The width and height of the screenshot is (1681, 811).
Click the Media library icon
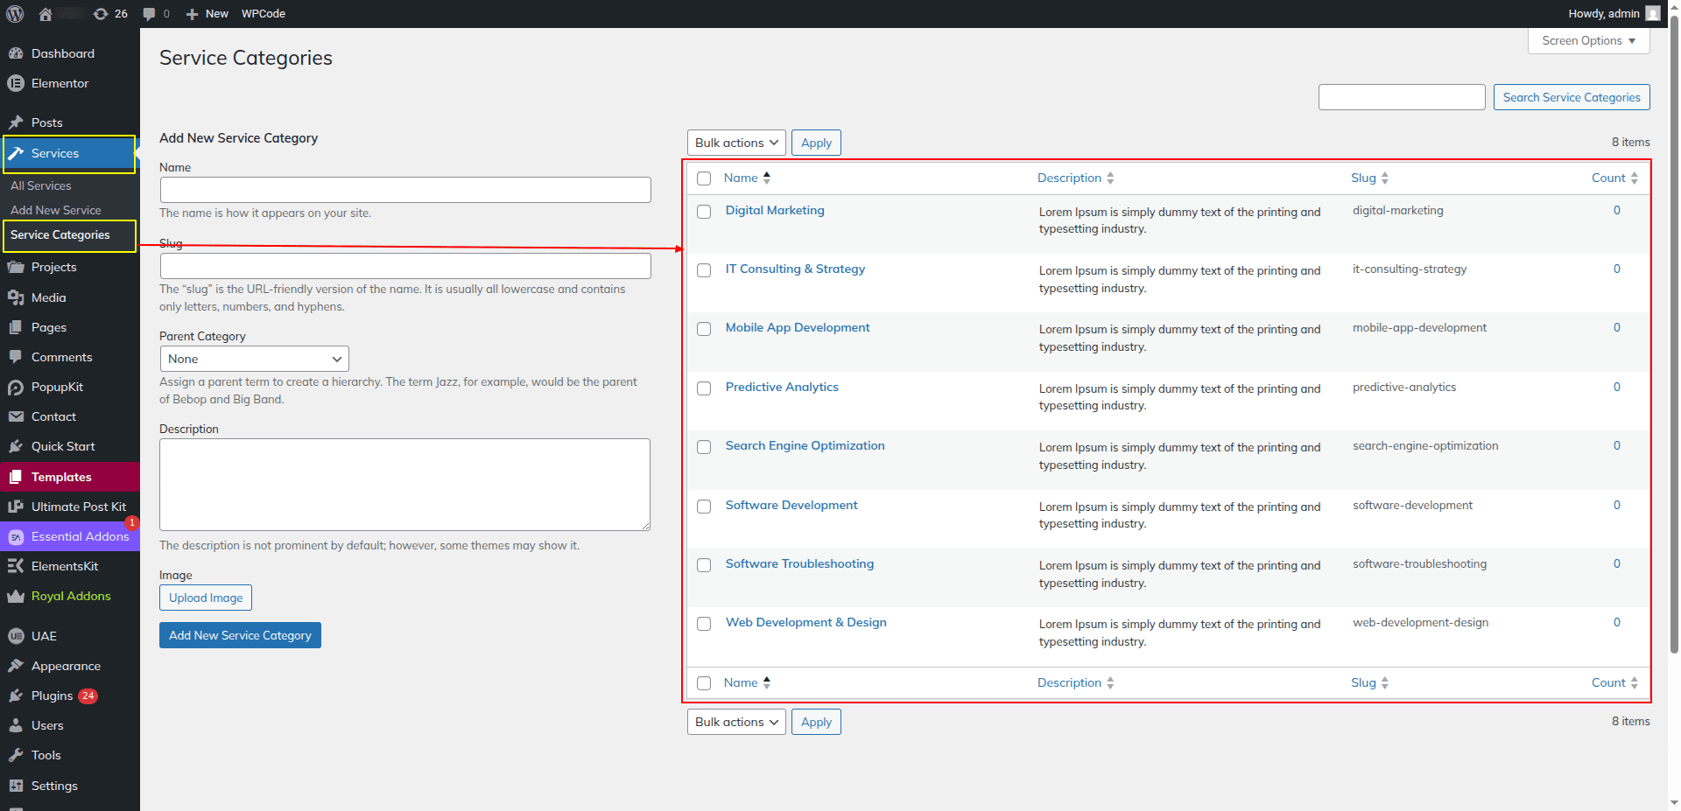[16, 297]
